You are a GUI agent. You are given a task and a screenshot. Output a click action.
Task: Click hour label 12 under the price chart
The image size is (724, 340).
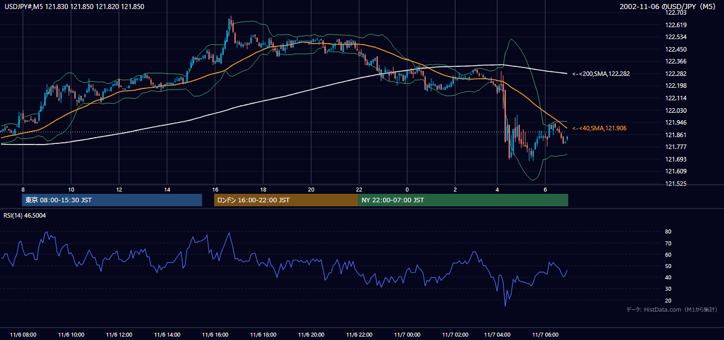[119, 189]
